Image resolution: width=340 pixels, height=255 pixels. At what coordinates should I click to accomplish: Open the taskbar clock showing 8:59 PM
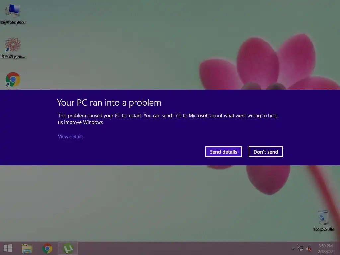[325, 249]
